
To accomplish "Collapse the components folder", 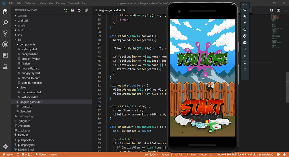I will (x=27, y=44).
